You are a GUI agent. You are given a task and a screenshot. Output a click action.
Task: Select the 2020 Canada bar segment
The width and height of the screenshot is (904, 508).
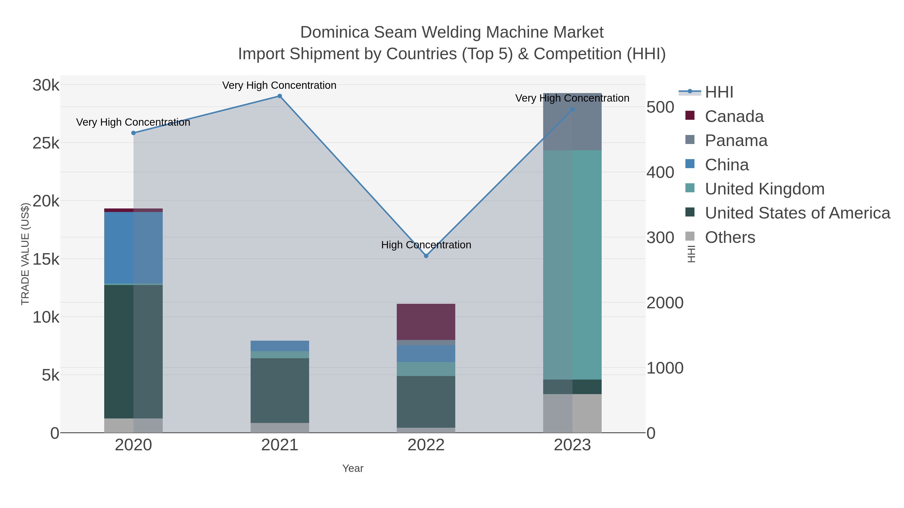[x=133, y=210]
